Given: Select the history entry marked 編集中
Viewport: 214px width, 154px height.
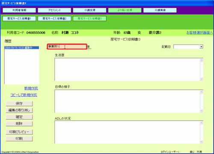Looking at the screenshot, I should pyautogui.click(x=22, y=47).
